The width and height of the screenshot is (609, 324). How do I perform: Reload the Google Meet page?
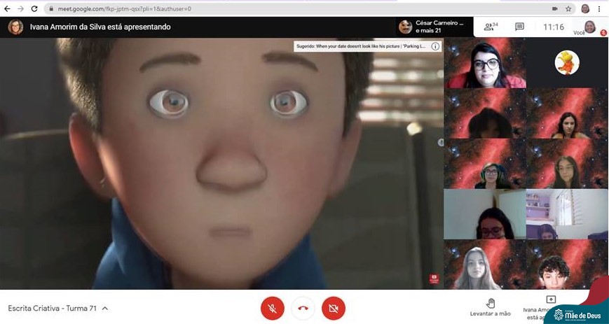pyautogui.click(x=34, y=8)
